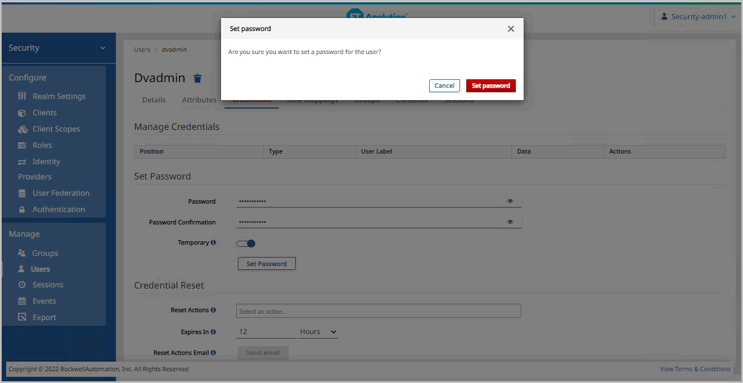Click the user avatar icon beside Security-admin1

coord(664,17)
